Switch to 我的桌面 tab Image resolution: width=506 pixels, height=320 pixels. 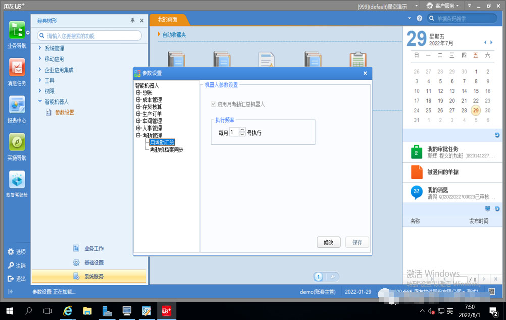point(168,19)
